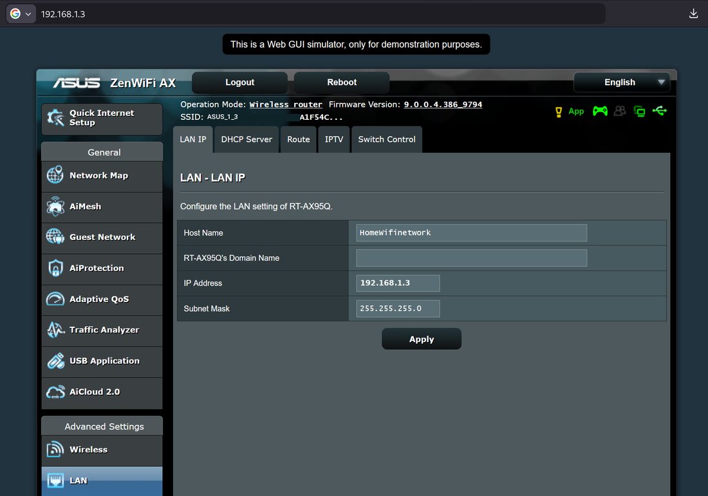The image size is (708, 496).
Task: Select Network Map menu item
Action: tap(102, 176)
